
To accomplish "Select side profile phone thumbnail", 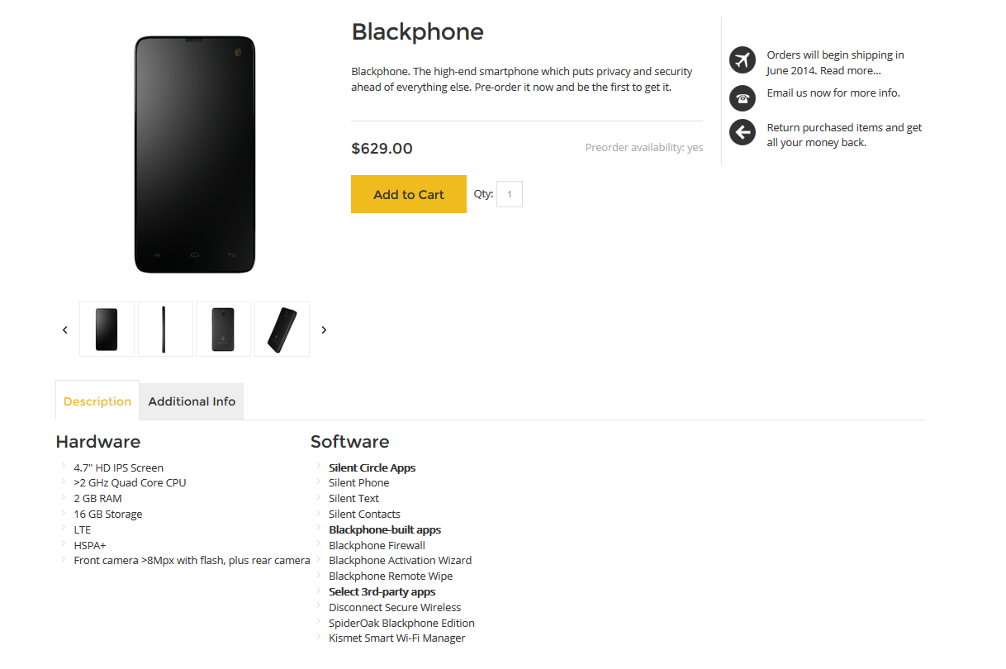I will [165, 329].
